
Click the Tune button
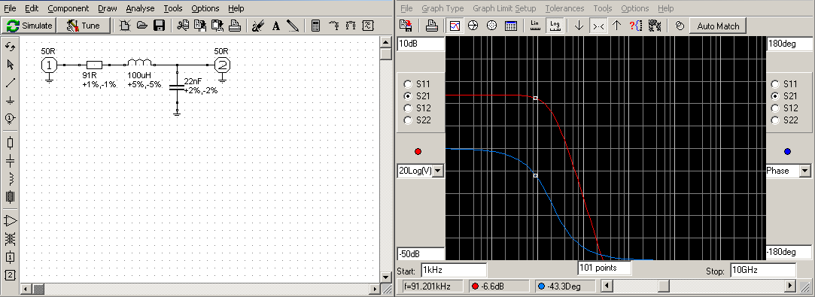(84, 26)
